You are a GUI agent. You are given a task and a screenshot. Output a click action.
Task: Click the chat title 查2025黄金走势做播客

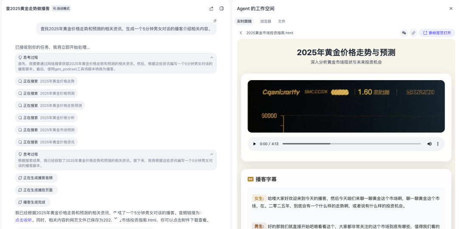pyautogui.click(x=28, y=8)
